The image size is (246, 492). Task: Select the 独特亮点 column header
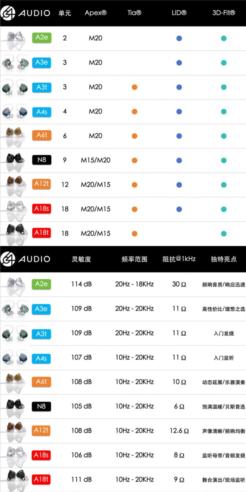pos(223,259)
